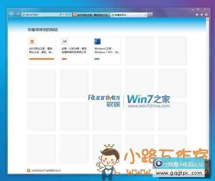
Task: Open the Favorites star icon
Action: click(x=202, y=15)
